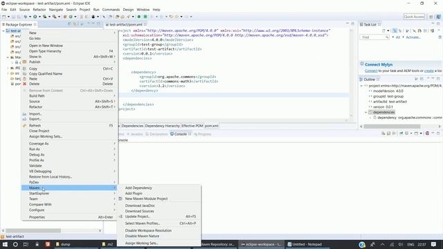Open the Open Console dropdown arrow

pyautogui.click(x=421, y=133)
